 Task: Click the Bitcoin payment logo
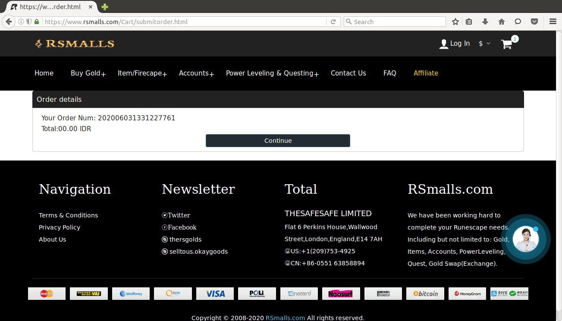coord(425,293)
